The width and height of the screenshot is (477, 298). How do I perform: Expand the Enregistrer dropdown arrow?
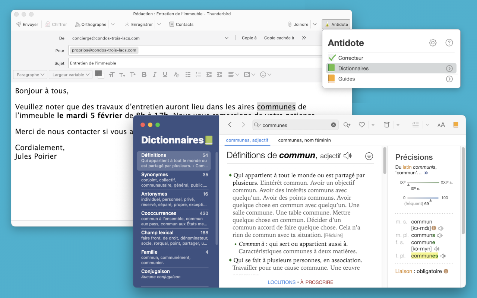coord(159,24)
